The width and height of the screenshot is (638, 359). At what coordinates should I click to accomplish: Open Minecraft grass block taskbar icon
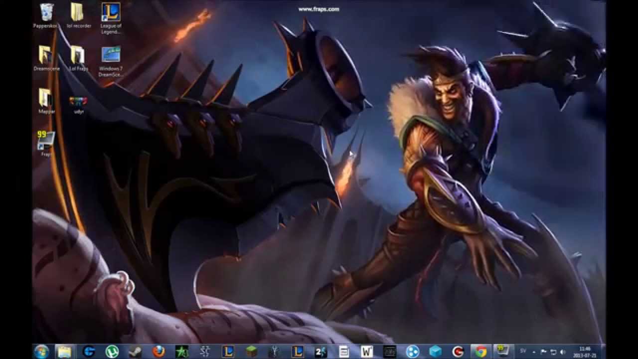[x=251, y=352]
